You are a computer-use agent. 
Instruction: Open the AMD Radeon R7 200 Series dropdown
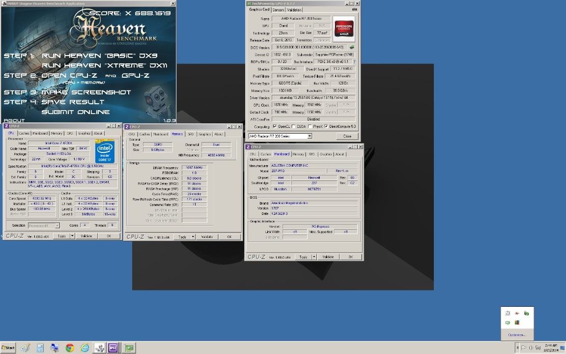(310, 136)
